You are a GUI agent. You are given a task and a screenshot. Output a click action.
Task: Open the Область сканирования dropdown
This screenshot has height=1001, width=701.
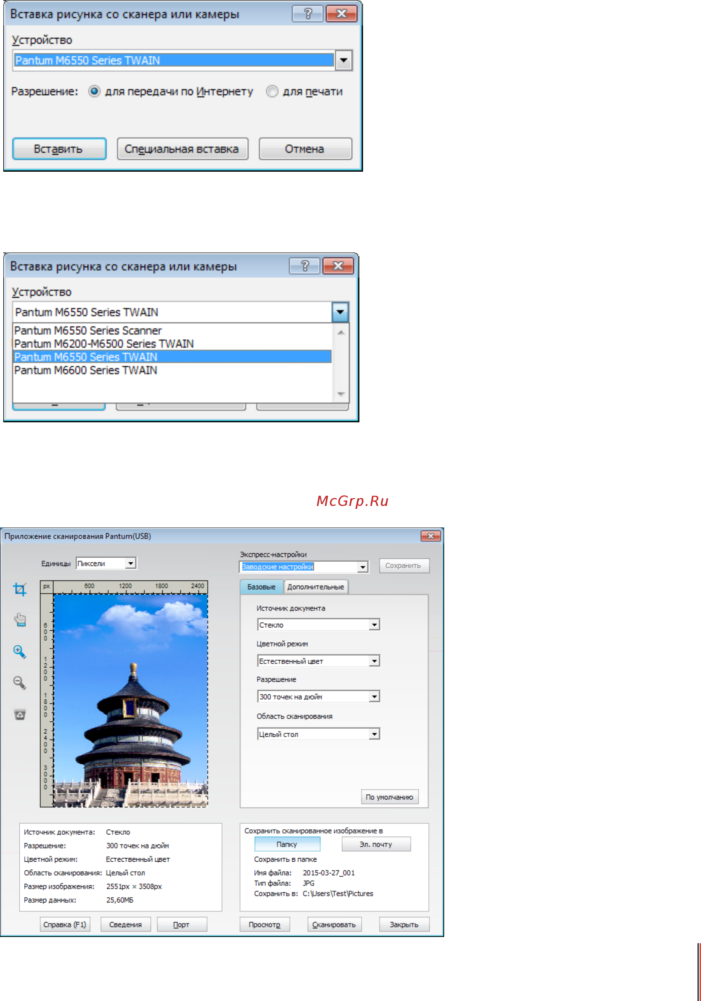[x=374, y=734]
